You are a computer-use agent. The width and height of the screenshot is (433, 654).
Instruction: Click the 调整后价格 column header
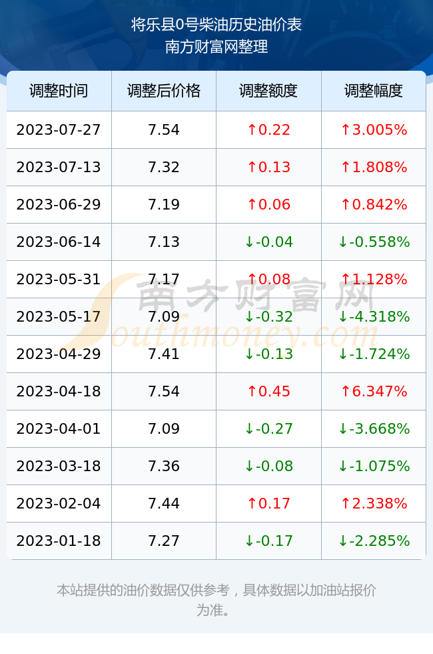point(164,91)
